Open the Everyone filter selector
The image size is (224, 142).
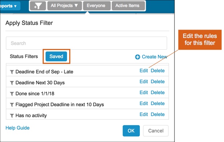tap(97, 6)
